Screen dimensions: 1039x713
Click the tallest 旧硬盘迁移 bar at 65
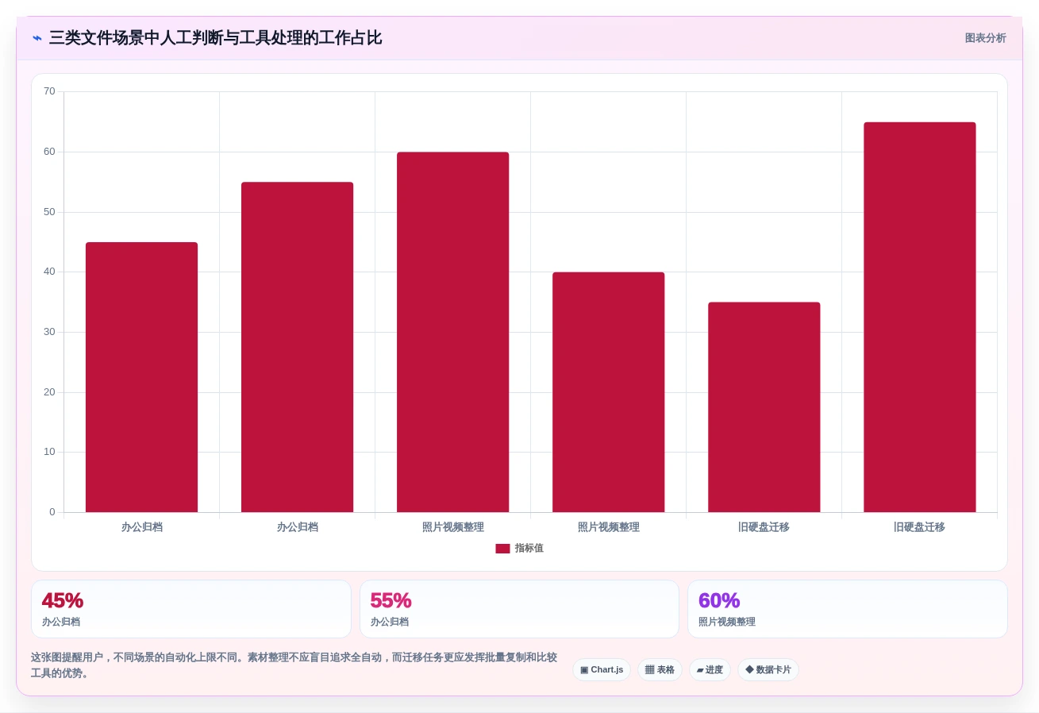pyautogui.click(x=919, y=317)
